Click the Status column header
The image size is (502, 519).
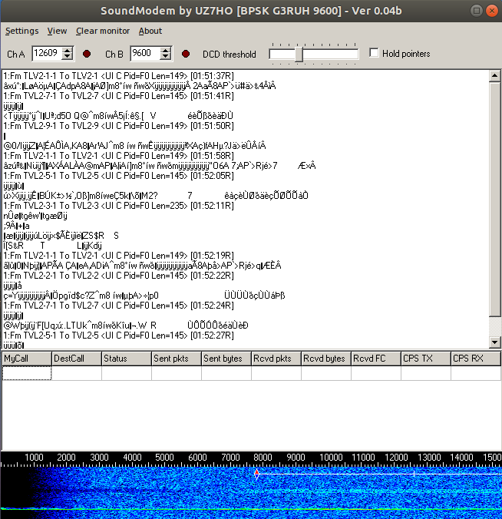coord(127,359)
